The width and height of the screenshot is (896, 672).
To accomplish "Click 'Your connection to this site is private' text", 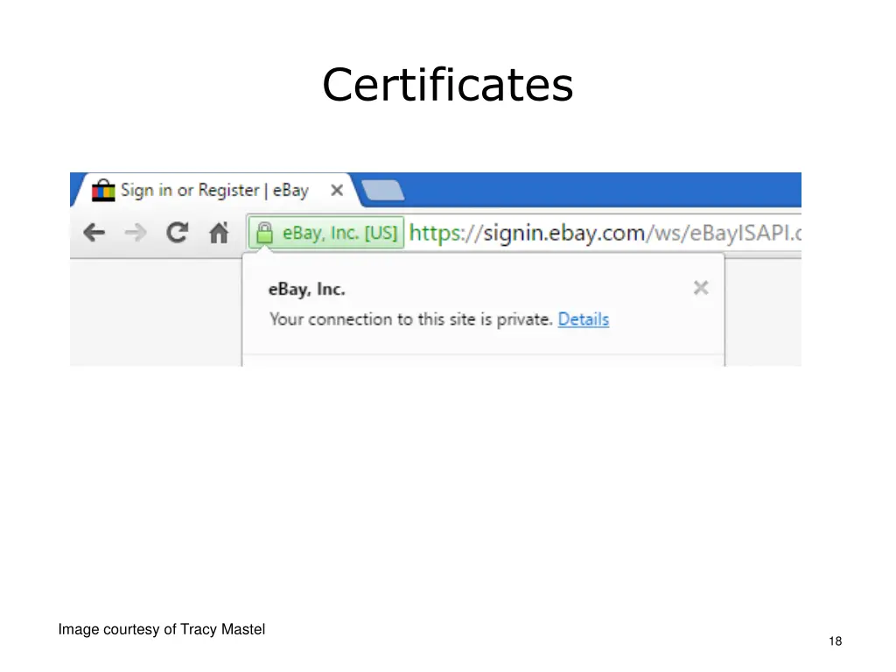I will (x=411, y=318).
